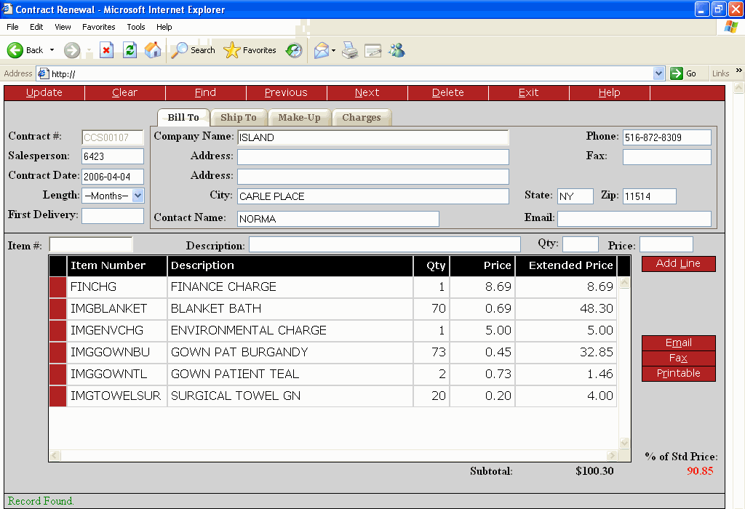Go to the Home page icon
The width and height of the screenshot is (745, 509).
(153, 50)
